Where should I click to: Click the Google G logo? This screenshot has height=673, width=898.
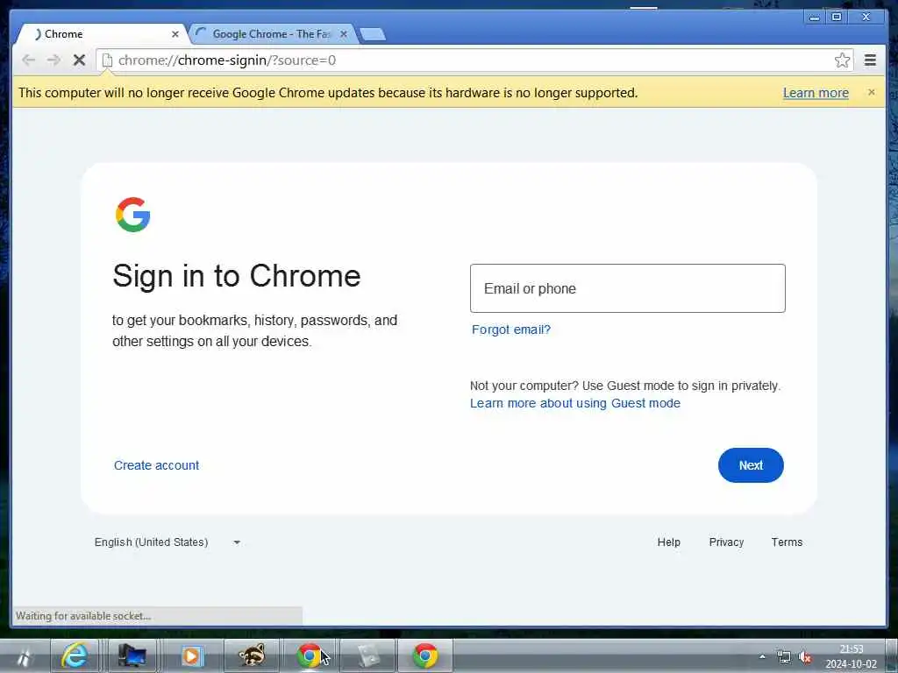[133, 215]
